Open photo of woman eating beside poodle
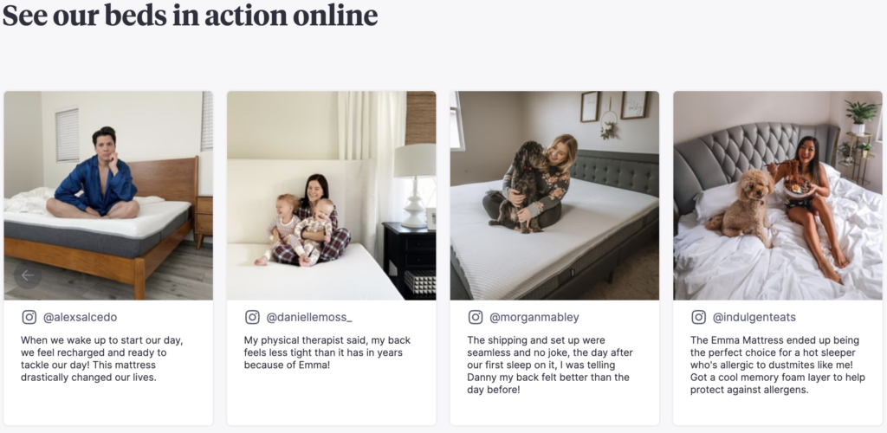 (778, 196)
